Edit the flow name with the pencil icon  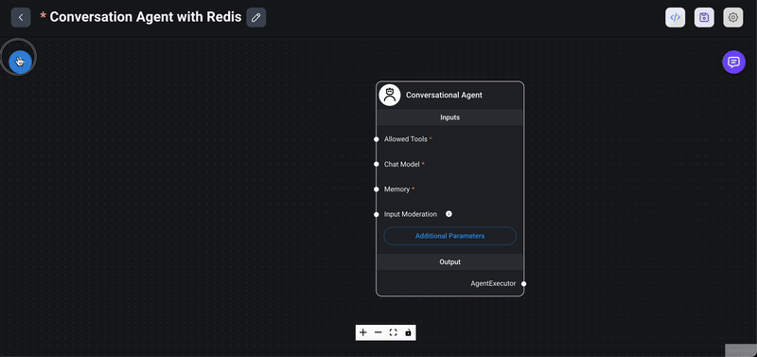tap(256, 17)
